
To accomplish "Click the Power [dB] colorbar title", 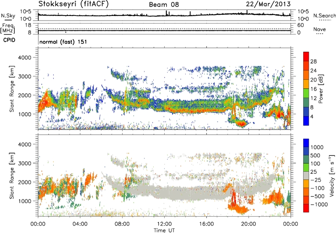I will (321, 89).
